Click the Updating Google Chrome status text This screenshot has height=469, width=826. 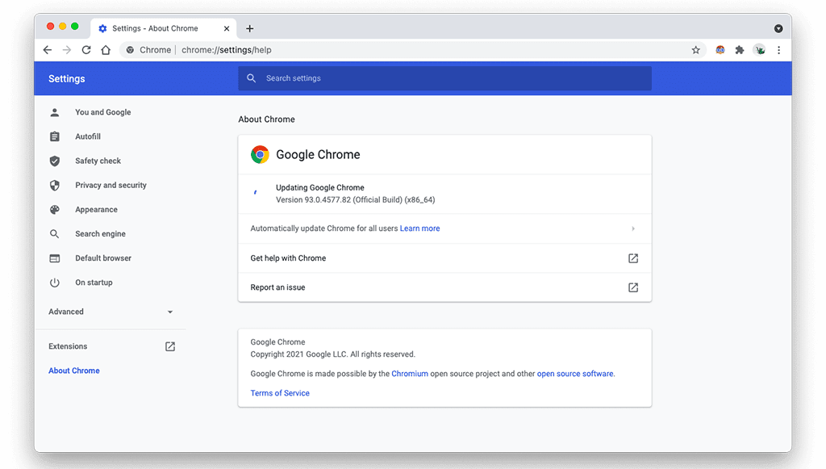pyautogui.click(x=320, y=187)
